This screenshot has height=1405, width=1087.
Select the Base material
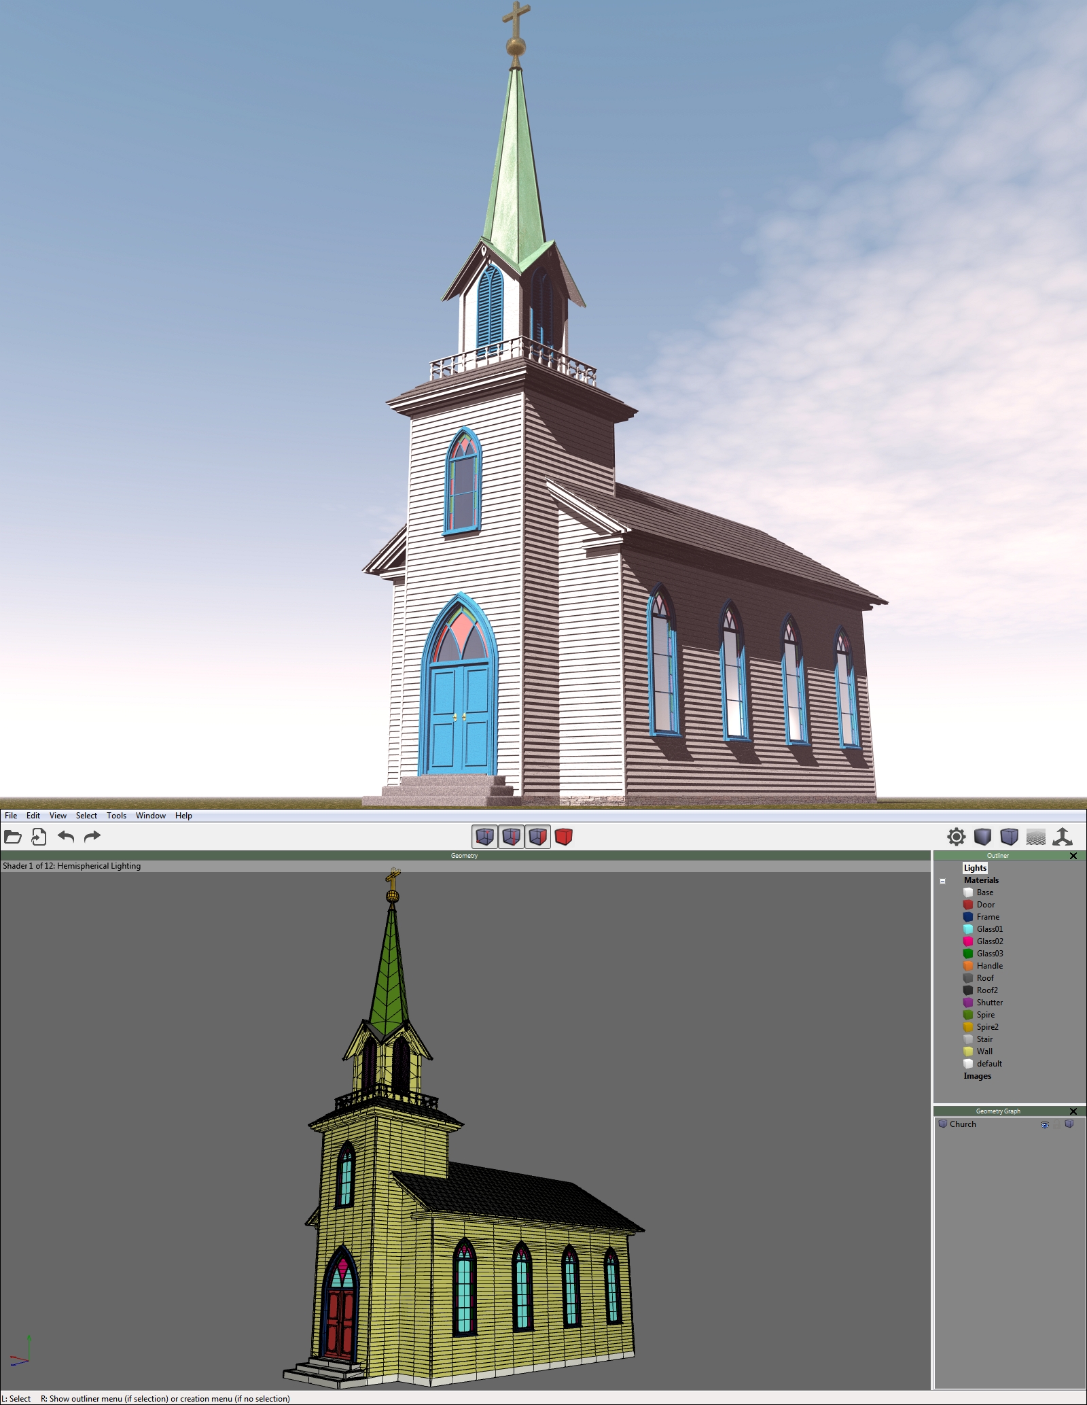tap(985, 892)
